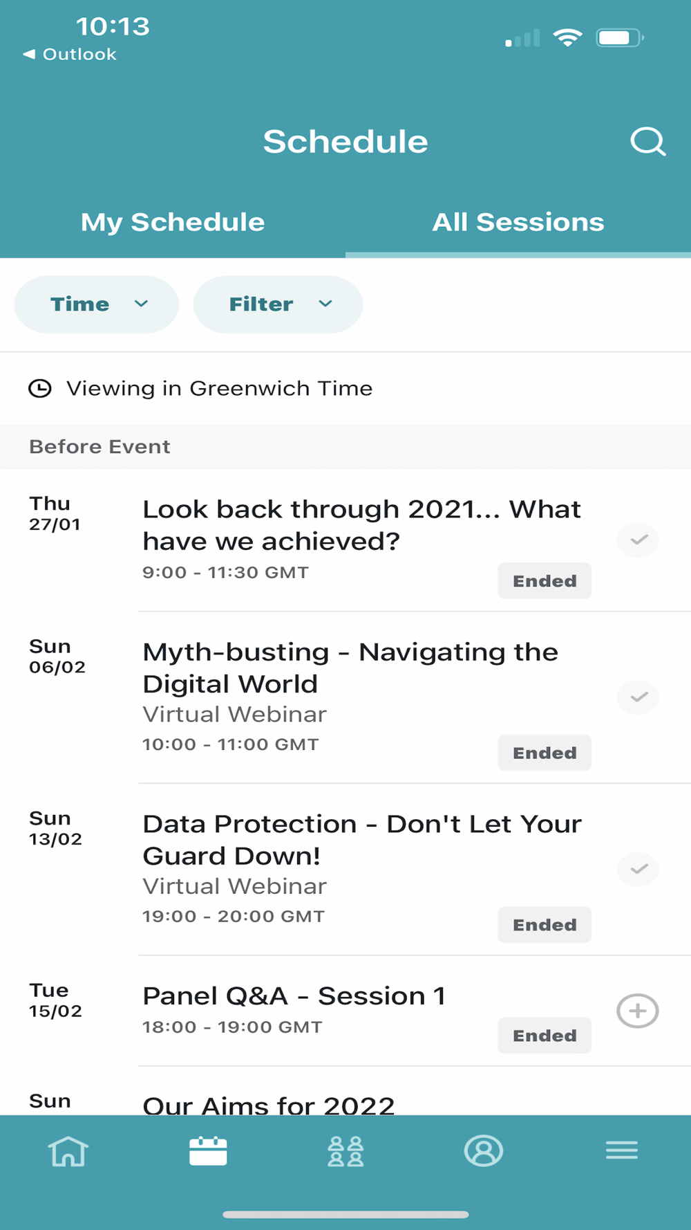Toggle checkmark for Myth-busting session
The image size is (691, 1230).
[637, 697]
